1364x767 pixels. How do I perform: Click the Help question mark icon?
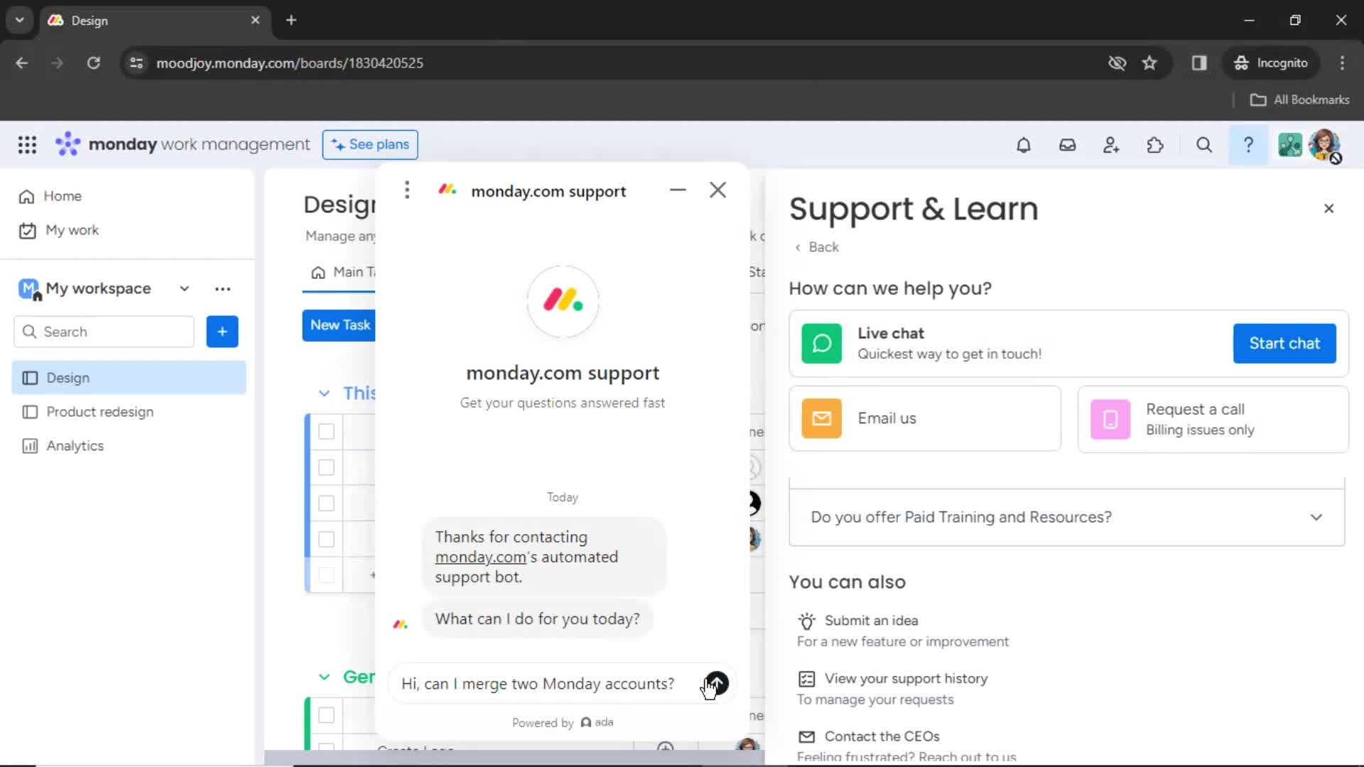1248,145
